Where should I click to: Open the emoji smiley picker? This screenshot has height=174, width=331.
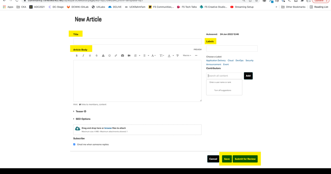click(x=109, y=55)
